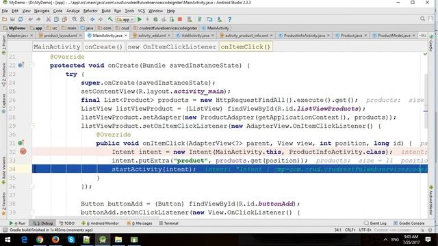Switch to the activity_add.xml tab
This screenshot has width=438, height=246.
pyautogui.click(x=152, y=36)
